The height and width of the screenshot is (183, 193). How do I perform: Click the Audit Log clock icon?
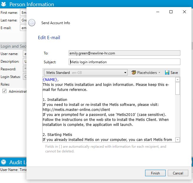4,162
